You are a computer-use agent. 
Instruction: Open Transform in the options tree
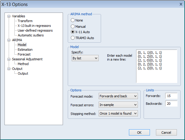[x=25, y=21]
